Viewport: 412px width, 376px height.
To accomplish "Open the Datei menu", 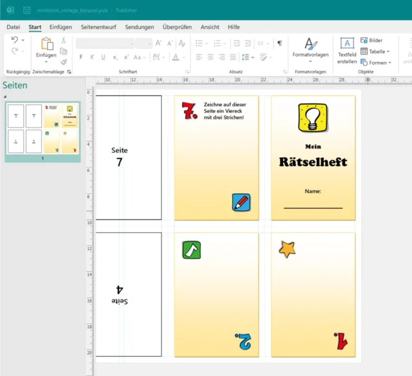I will (13, 27).
